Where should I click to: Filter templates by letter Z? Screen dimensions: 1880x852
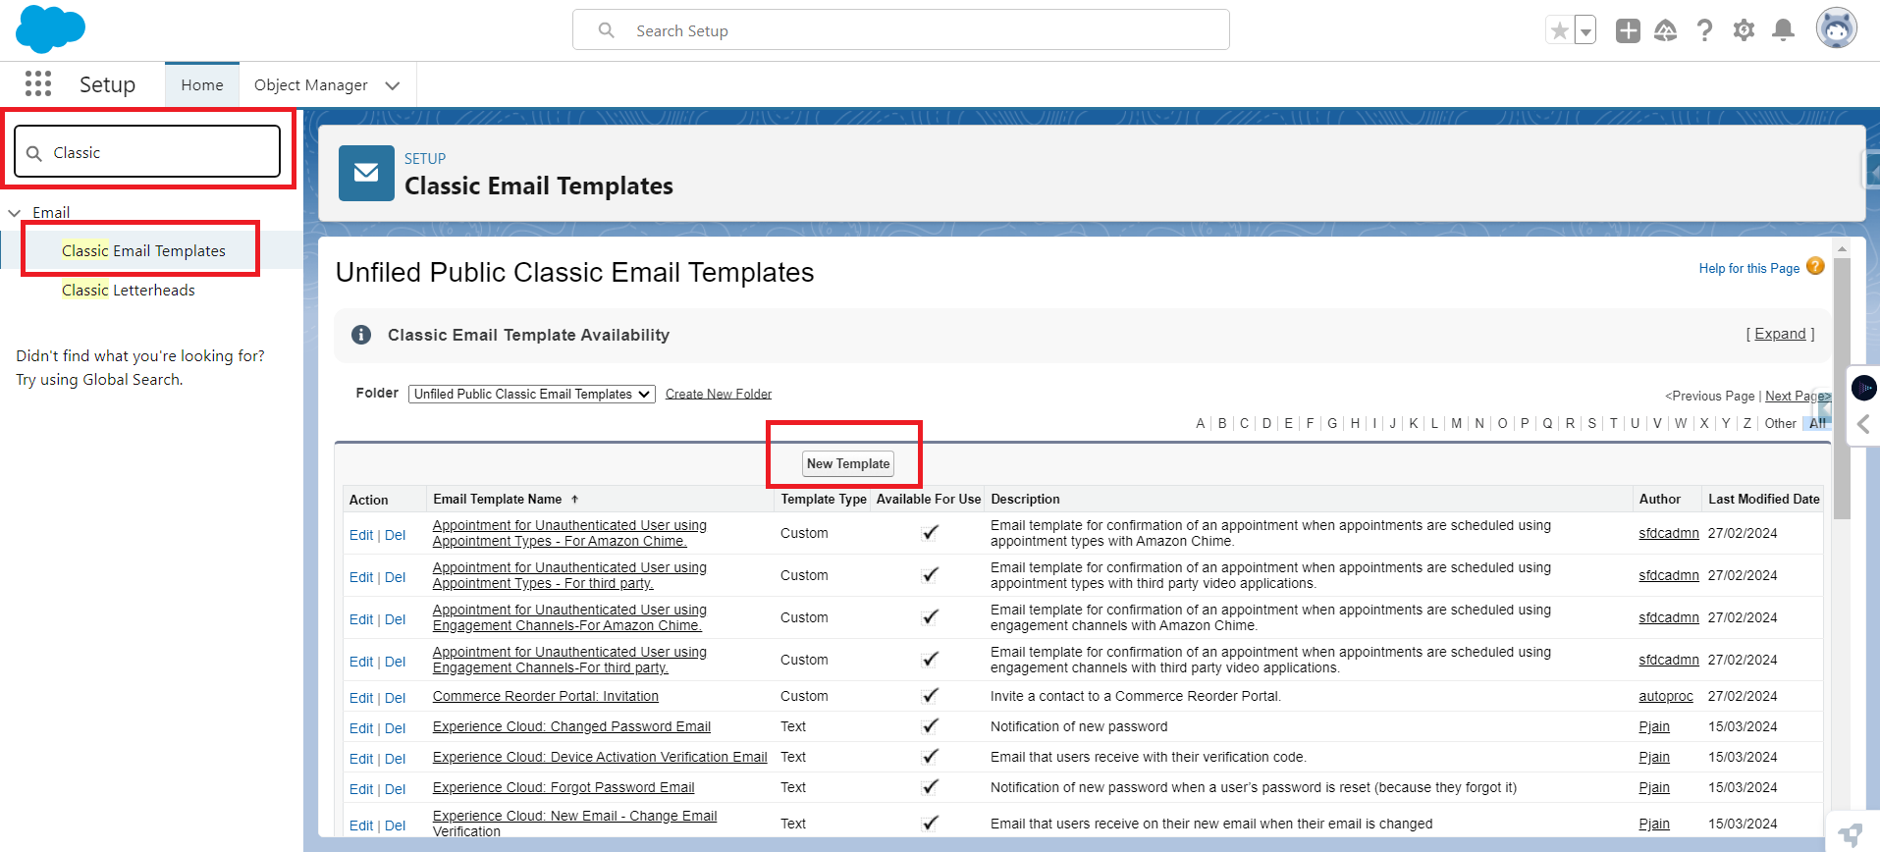1746,423
